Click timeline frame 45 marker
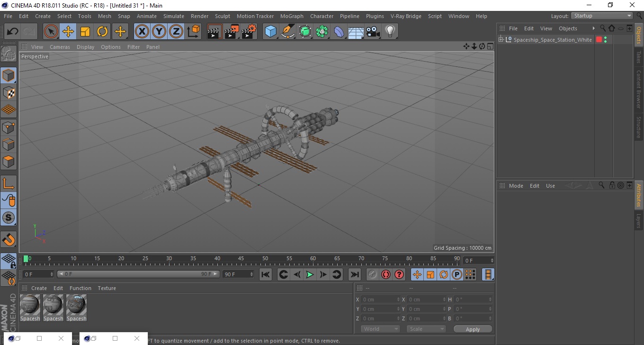Screen dimensions: 644x345 pos(241,259)
